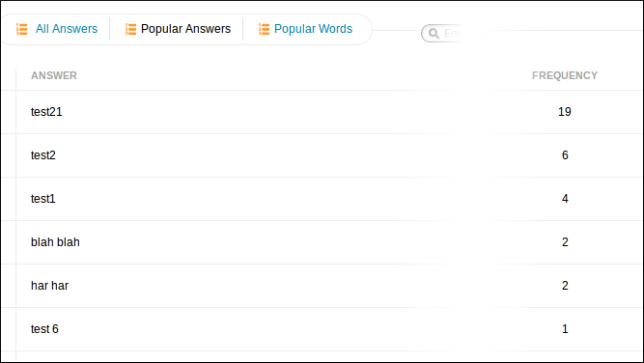This screenshot has height=363, width=644.
Task: Select the test2 answer row
Action: pos(330,155)
